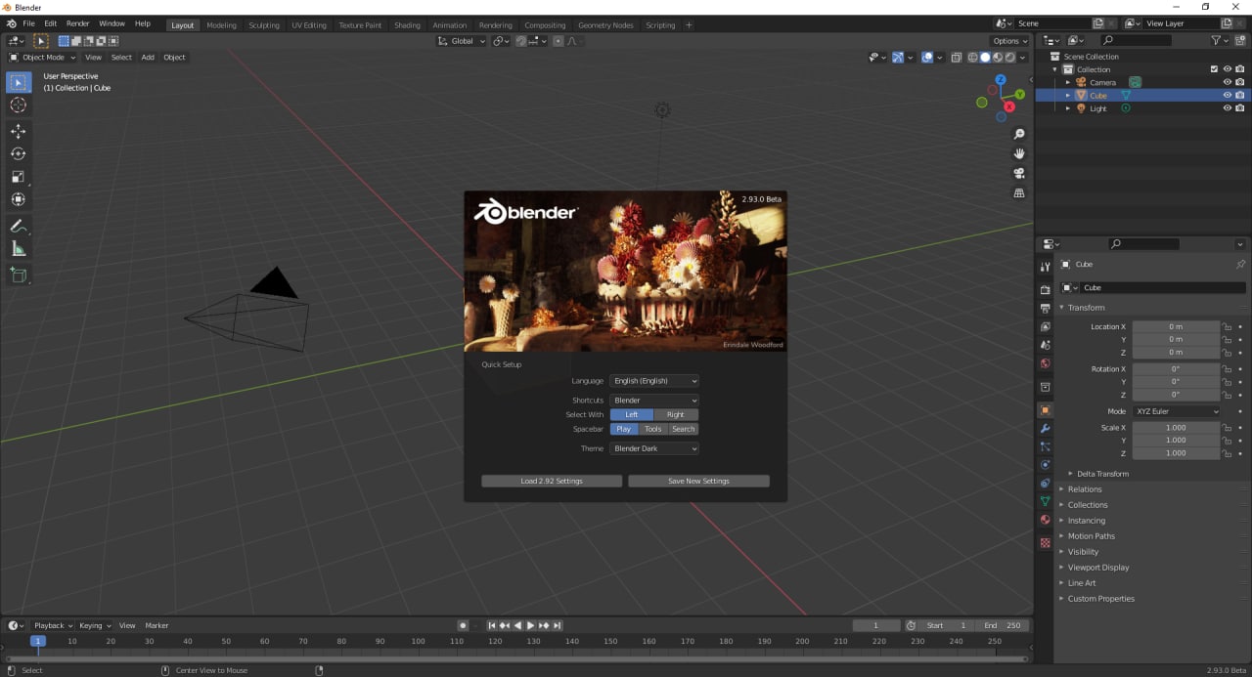The width and height of the screenshot is (1252, 677).
Task: Click Save New Settings button
Action: pos(698,481)
